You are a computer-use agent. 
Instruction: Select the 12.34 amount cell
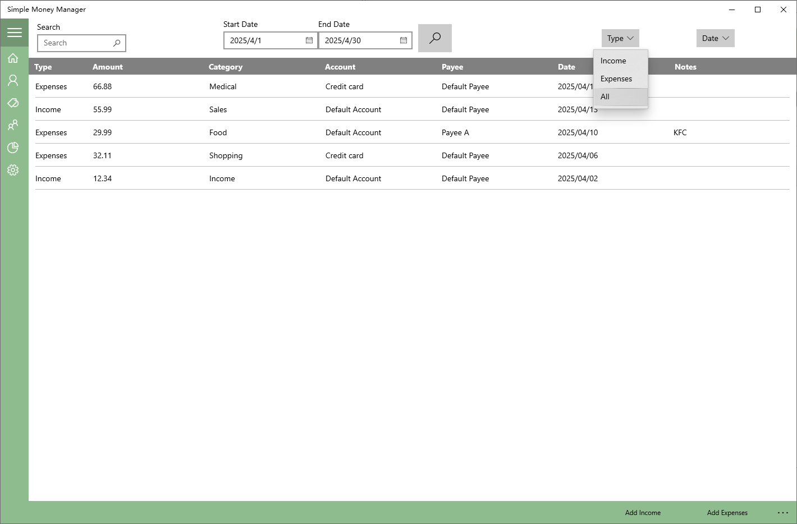(x=103, y=178)
